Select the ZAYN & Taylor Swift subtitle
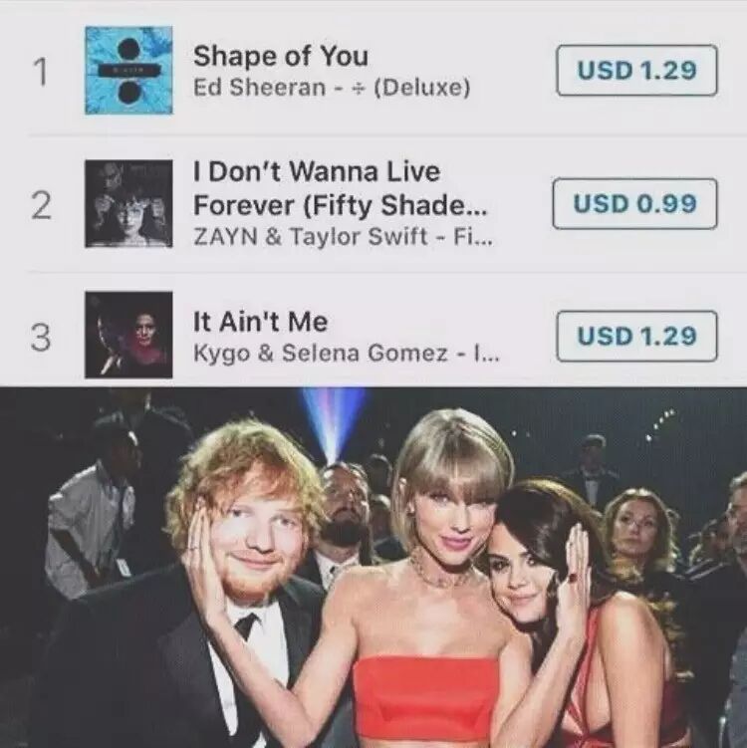The image size is (747, 748). point(343,237)
